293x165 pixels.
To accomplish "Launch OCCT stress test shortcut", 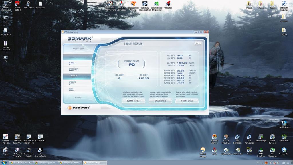I will coord(214,151).
